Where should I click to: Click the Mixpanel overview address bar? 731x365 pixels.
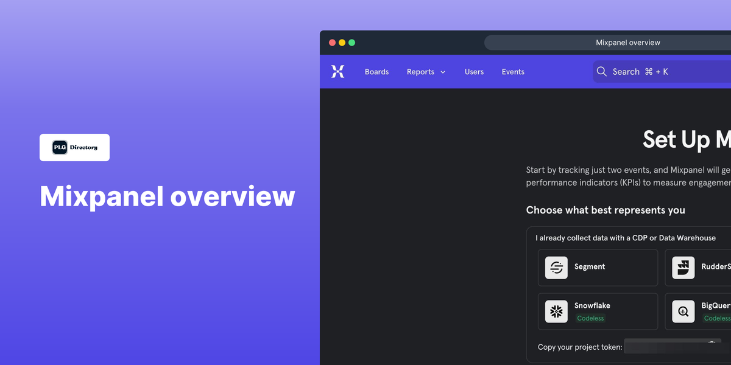point(627,42)
